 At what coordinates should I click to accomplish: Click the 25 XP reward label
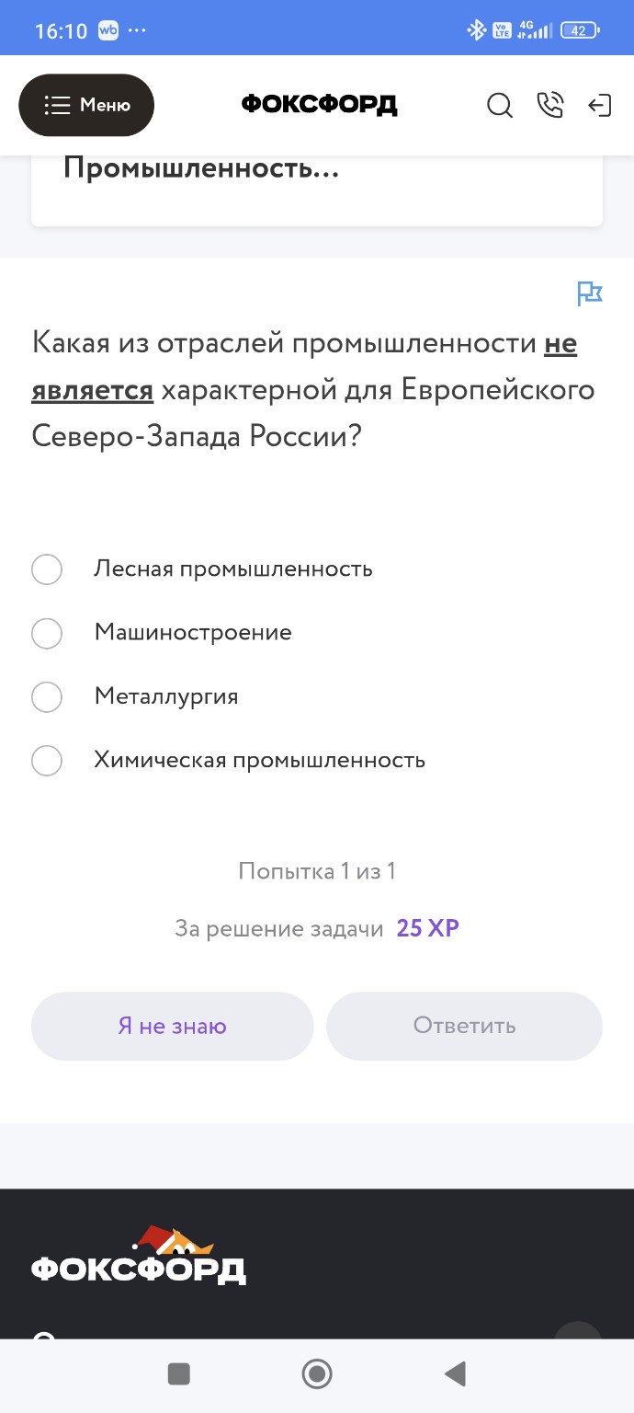tap(427, 930)
